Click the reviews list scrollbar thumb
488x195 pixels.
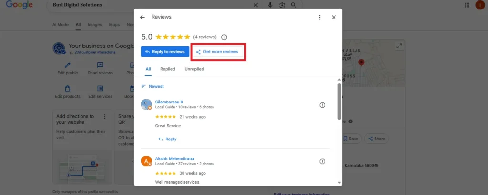339,101
